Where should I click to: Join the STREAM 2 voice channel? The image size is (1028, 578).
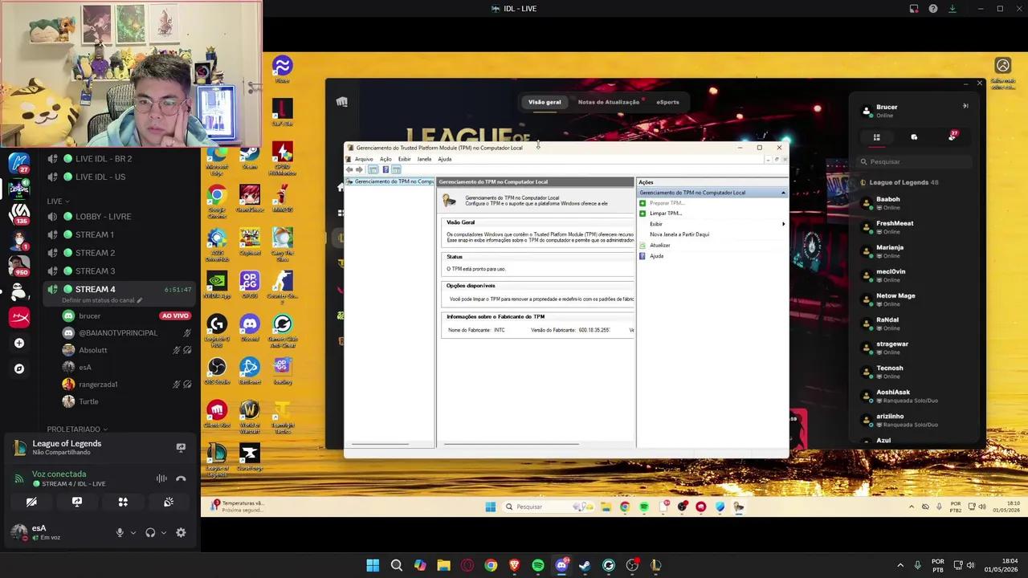pos(118,253)
